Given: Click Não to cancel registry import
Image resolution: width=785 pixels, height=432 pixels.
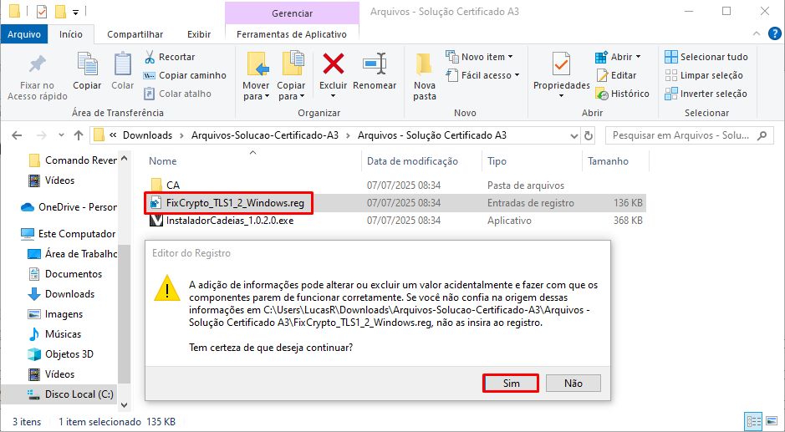Looking at the screenshot, I should [573, 383].
